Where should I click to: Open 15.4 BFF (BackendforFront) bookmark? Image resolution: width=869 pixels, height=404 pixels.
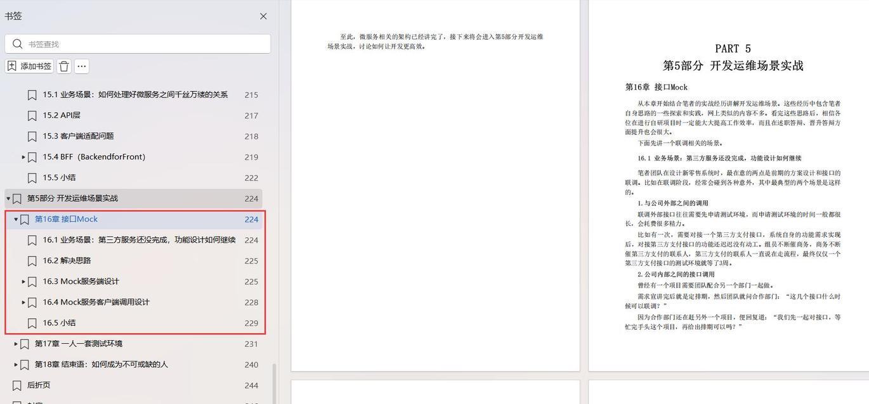[x=94, y=157]
